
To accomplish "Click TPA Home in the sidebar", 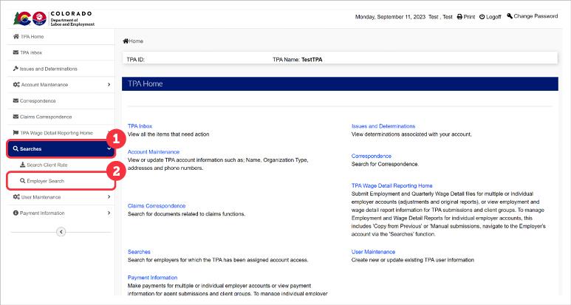I will [x=31, y=36].
